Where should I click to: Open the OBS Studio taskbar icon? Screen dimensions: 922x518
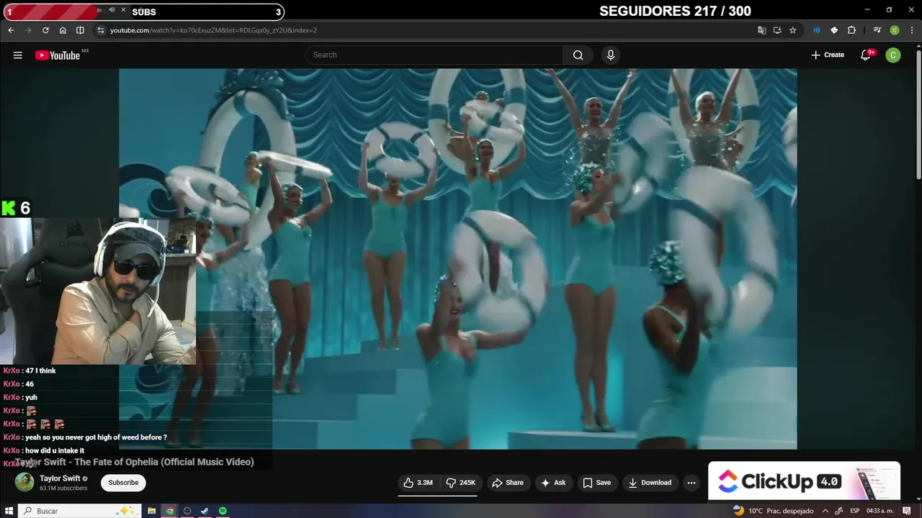click(187, 511)
